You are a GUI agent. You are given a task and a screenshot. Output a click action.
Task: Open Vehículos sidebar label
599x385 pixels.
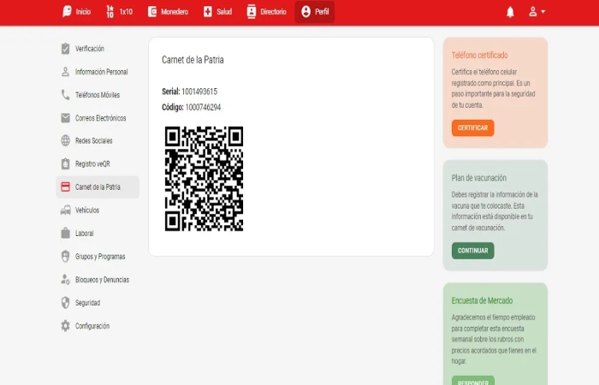[87, 210]
